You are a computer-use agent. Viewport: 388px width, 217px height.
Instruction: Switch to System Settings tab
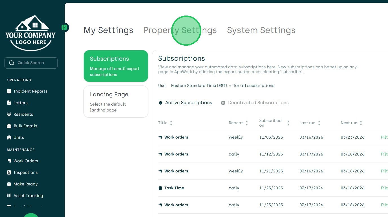point(261,30)
